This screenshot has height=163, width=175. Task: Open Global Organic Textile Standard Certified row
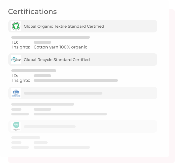point(83,26)
